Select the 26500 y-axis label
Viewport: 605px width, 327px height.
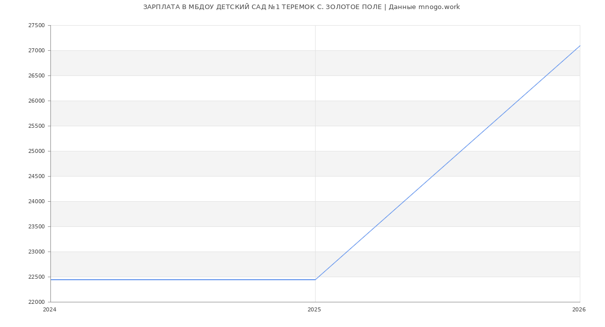click(36, 76)
